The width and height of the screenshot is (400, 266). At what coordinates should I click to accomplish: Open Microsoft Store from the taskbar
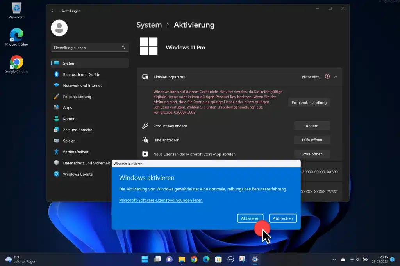pyautogui.click(x=218, y=259)
